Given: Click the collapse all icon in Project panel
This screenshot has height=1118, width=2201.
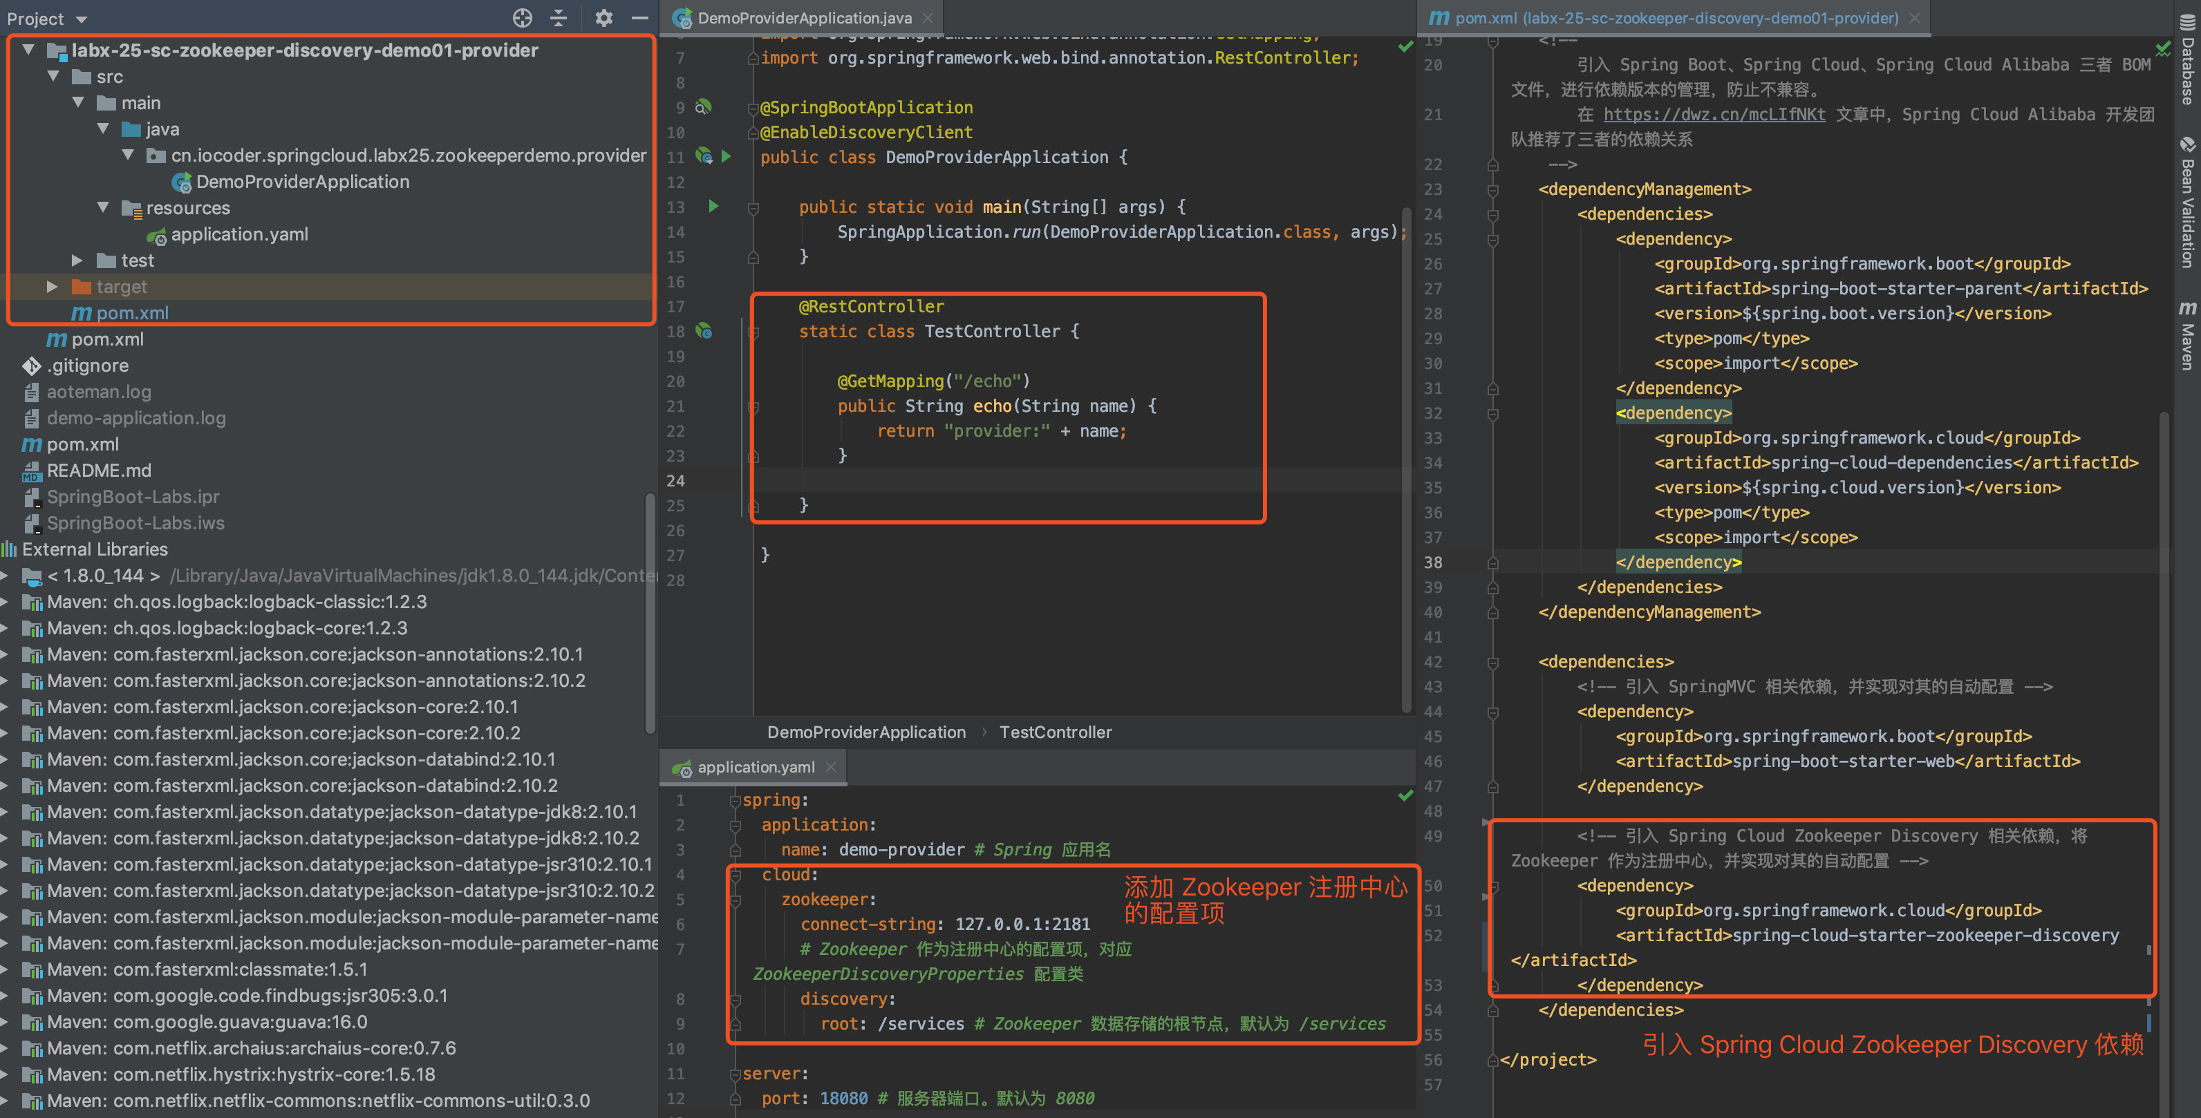Looking at the screenshot, I should 559,18.
